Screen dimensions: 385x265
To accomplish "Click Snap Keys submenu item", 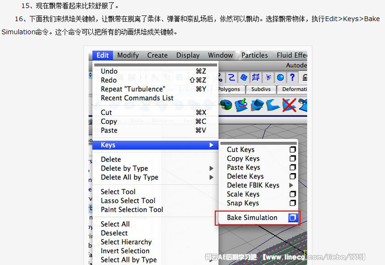I will [243, 203].
